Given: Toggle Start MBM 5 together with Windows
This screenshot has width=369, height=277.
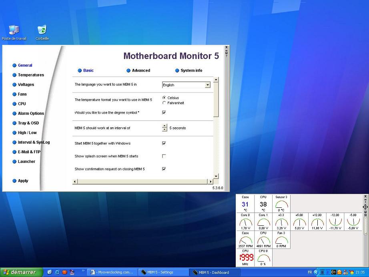Looking at the screenshot, I should tap(164, 143).
